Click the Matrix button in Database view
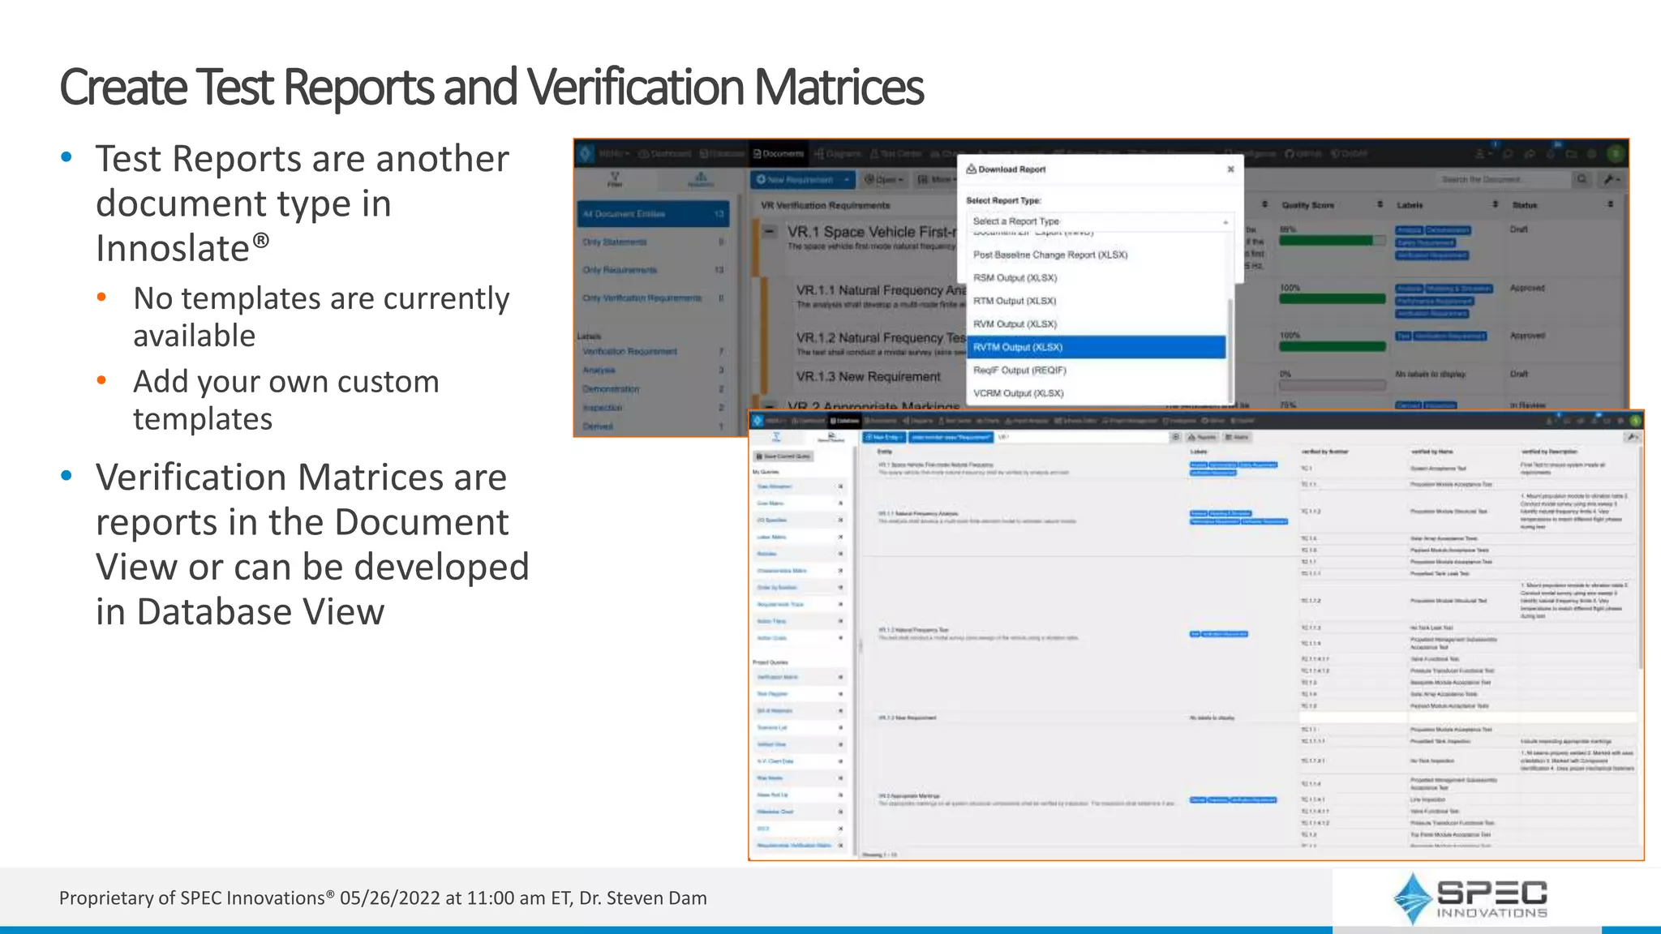The width and height of the screenshot is (1661, 934). tap(1238, 437)
